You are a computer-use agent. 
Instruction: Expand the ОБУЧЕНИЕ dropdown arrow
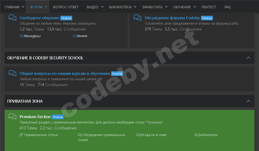(195, 7)
